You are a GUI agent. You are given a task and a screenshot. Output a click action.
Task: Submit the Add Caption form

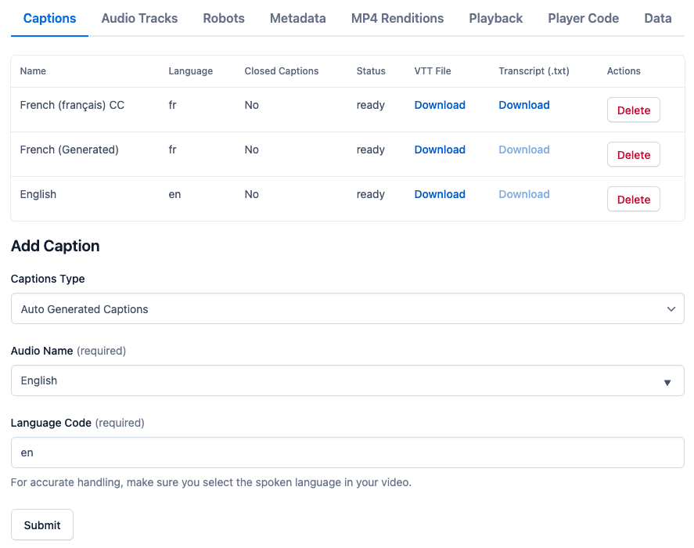tap(42, 525)
